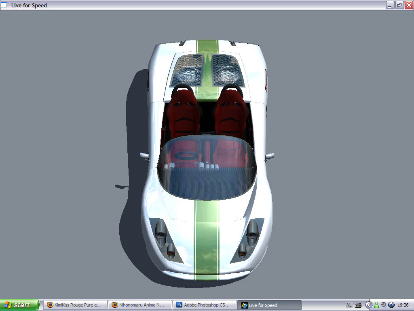
Task: Click the white car's windshield in viewer
Action: 207,167
